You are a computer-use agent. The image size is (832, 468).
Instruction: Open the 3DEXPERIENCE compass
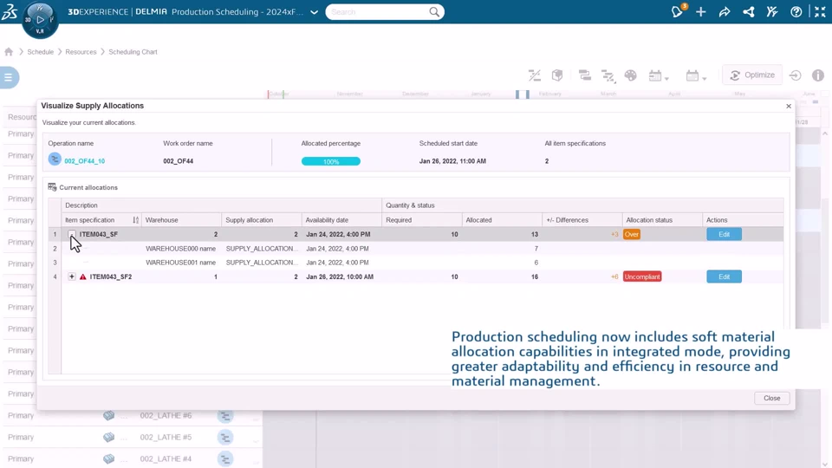click(x=40, y=20)
